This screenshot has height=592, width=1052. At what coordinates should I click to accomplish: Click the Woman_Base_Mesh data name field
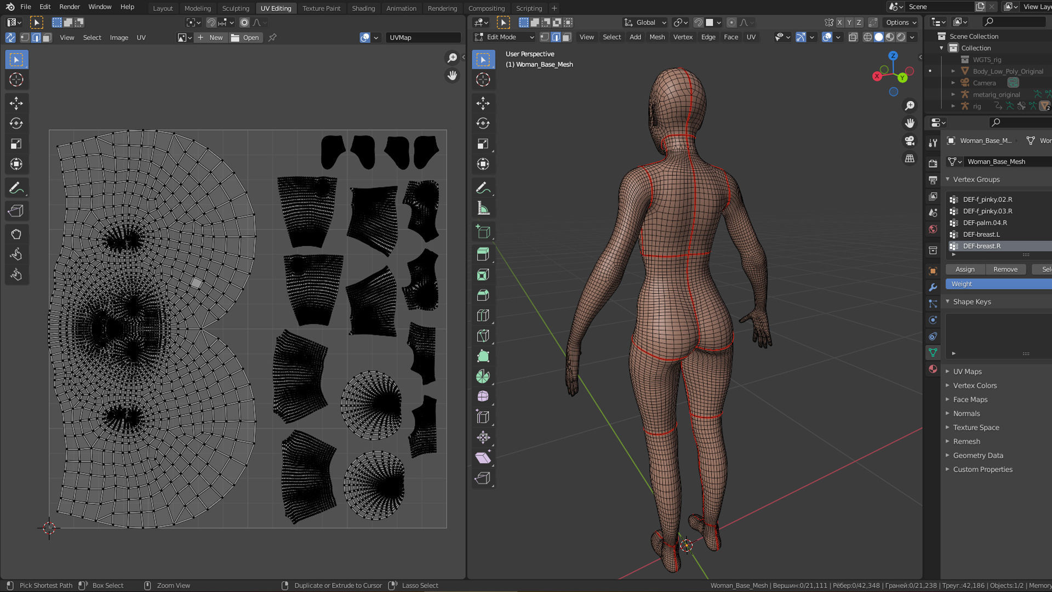coord(1008,161)
